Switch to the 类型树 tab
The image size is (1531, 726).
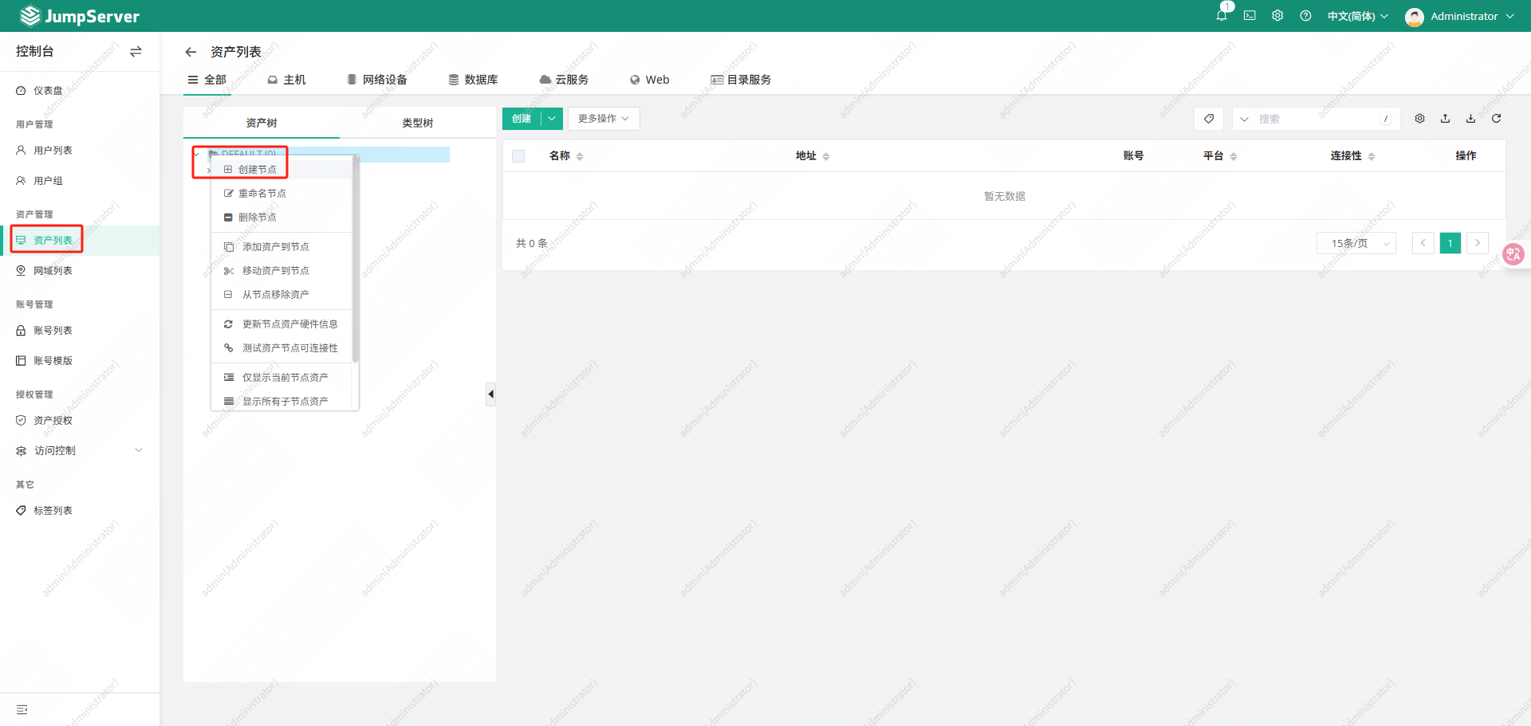pyautogui.click(x=418, y=123)
